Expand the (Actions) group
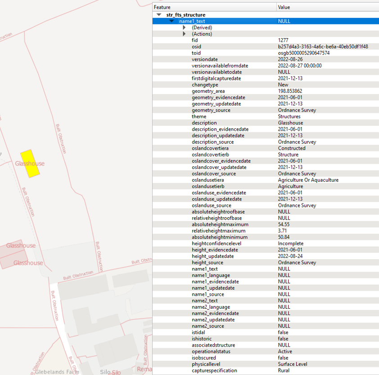Image resolution: width=379 pixels, height=375 pixels. [x=184, y=34]
